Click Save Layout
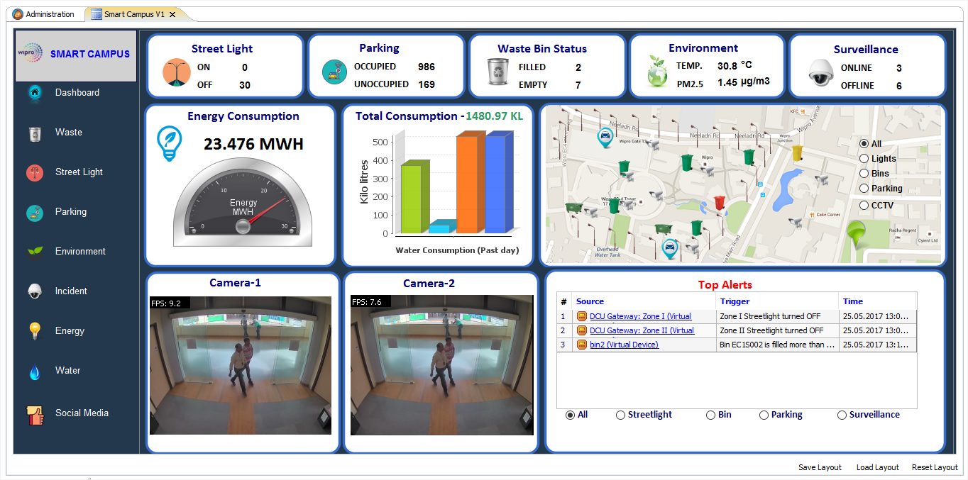968x480 pixels. [820, 467]
